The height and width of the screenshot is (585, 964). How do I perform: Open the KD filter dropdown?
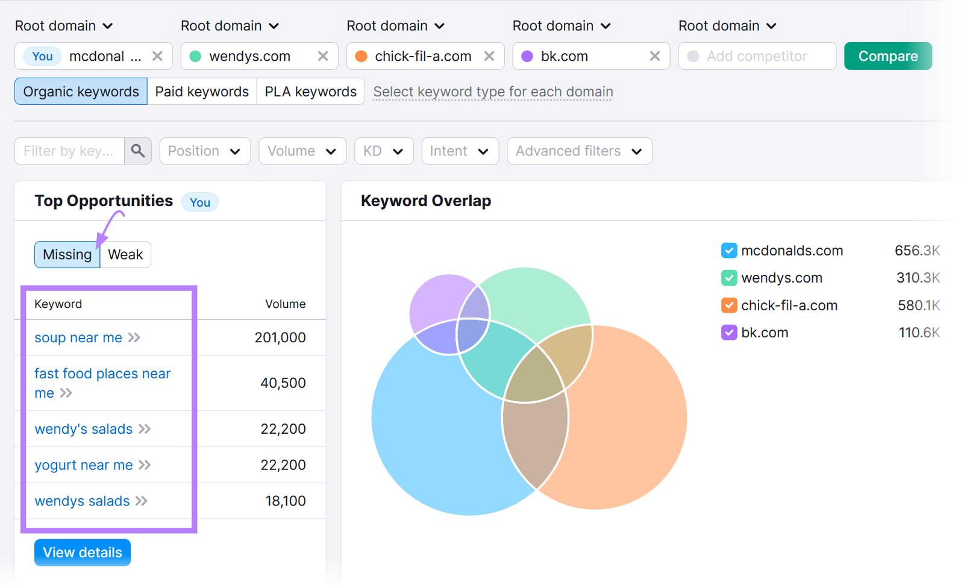384,151
